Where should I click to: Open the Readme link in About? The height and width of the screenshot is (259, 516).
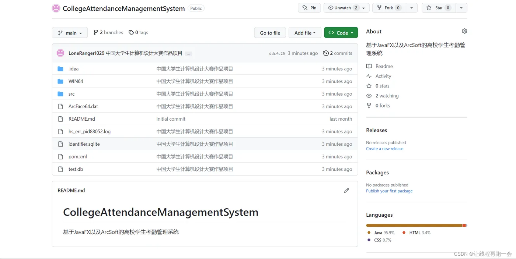coord(384,66)
